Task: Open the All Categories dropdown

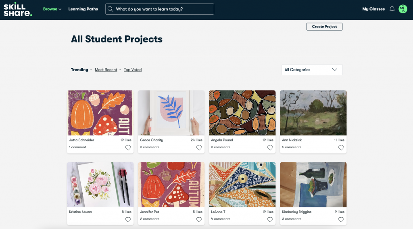Action: tap(312, 69)
